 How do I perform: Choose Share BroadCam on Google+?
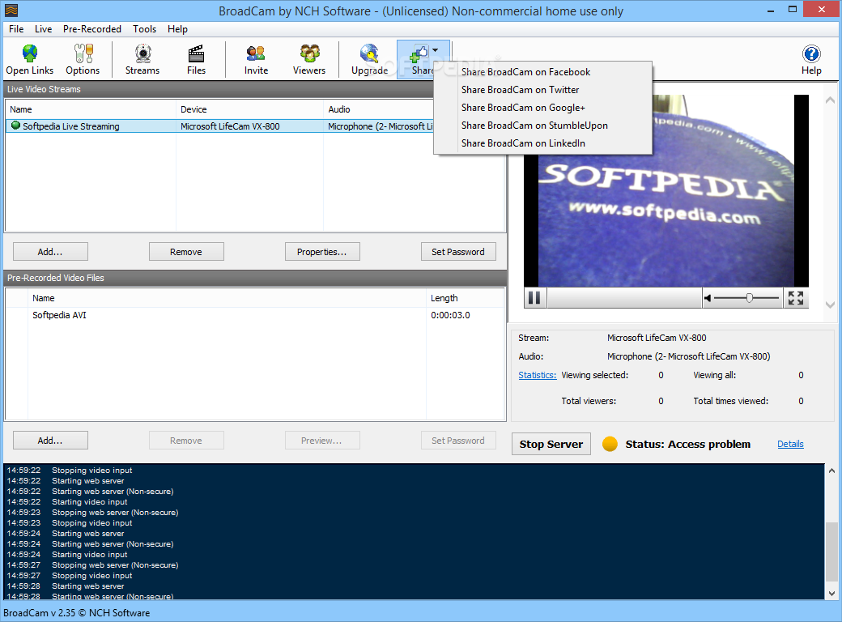pos(543,108)
